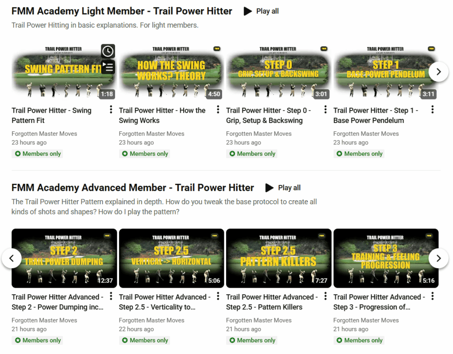
Task: Click Watch later clock icon on Swing Pattern Fit
Action: coord(108,51)
